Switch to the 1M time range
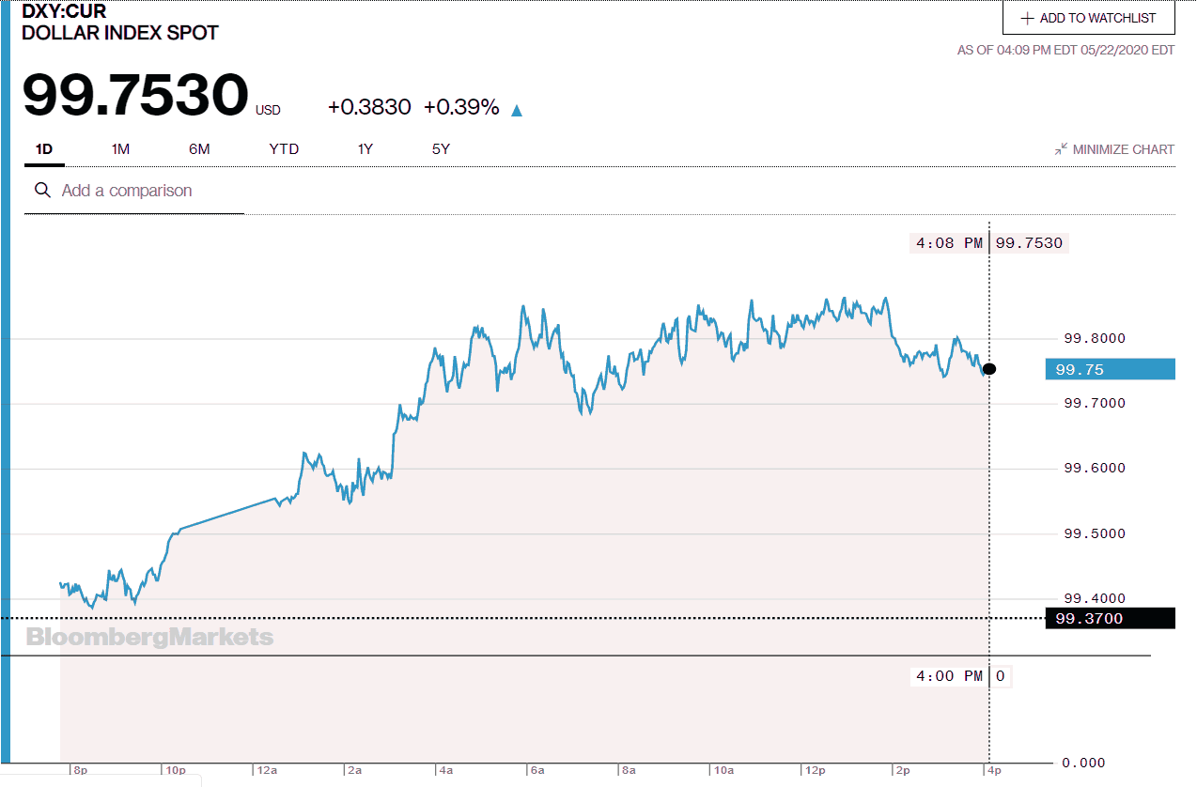Viewport: 1197px width, 787px height. [x=120, y=149]
